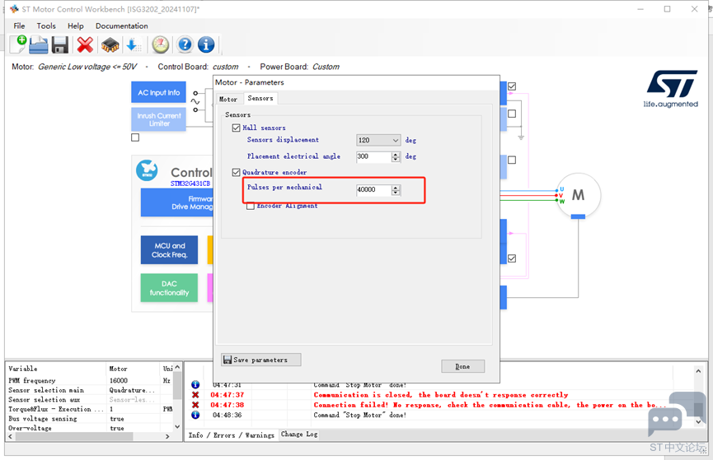
Task: Click the info icon on the 04:48:36 log row
Action: point(195,415)
